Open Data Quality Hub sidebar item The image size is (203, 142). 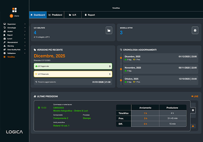pos(14,50)
